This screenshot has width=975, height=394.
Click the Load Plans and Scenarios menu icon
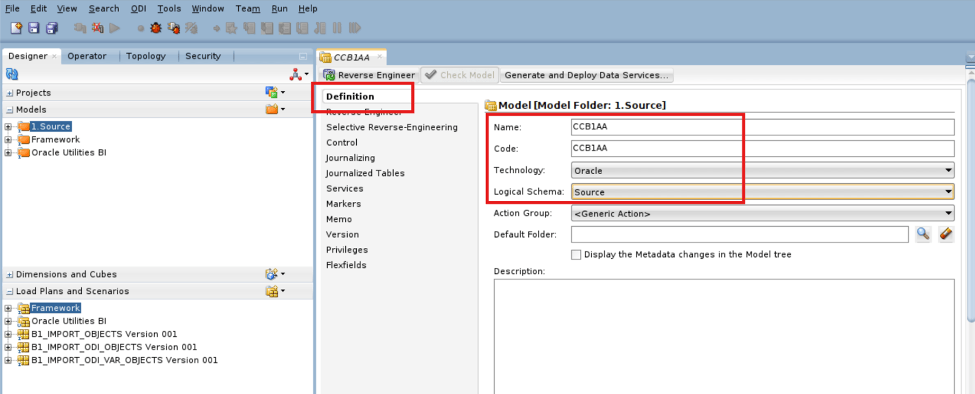(274, 291)
